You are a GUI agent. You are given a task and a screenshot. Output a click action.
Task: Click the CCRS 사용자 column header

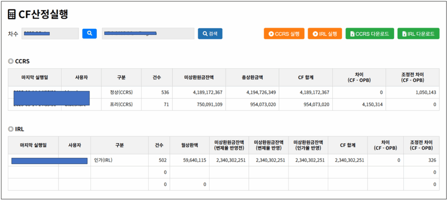coord(81,77)
